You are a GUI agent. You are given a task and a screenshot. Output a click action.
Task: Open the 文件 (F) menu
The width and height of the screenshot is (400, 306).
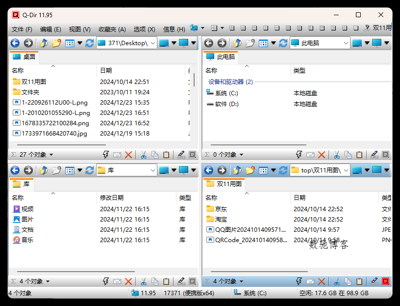(x=22, y=29)
